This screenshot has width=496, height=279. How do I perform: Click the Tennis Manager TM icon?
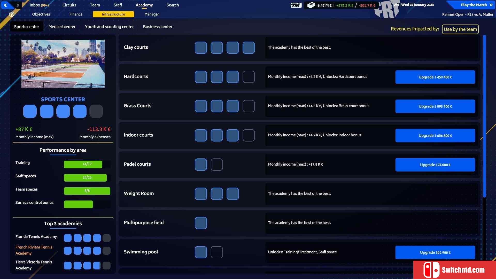[x=296, y=5]
